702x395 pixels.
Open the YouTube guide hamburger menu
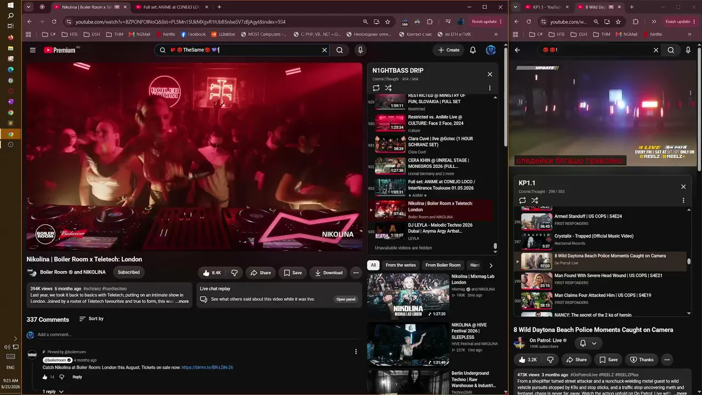[32, 50]
